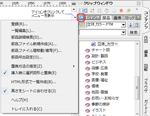Choose トレイに入れる(C) menu item

pyautogui.click(x=44, y=109)
